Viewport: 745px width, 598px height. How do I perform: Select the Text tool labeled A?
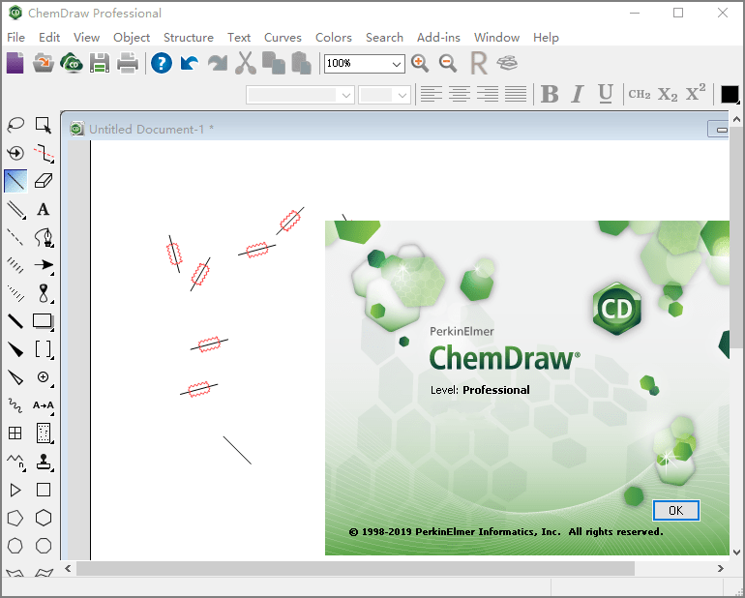(x=44, y=209)
